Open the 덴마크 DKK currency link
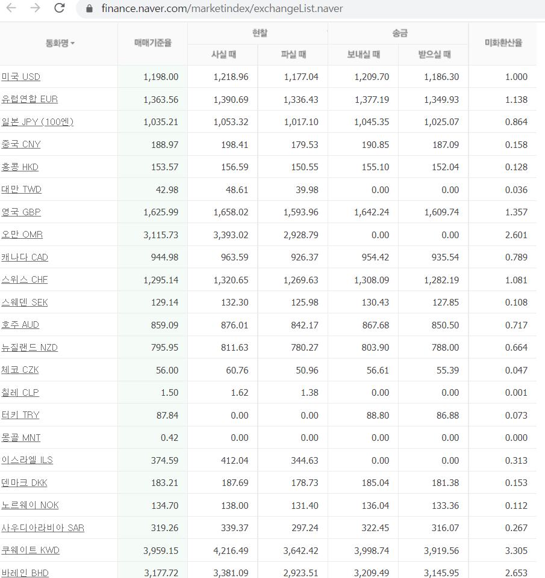Screen dimensions: 545x578 tap(24, 482)
